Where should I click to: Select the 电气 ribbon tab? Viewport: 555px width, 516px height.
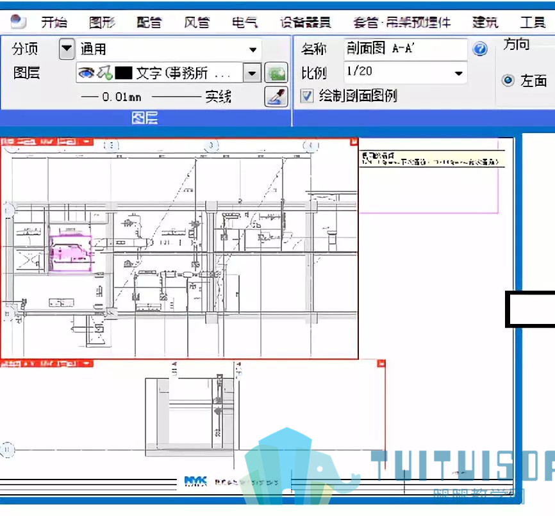[x=245, y=22]
